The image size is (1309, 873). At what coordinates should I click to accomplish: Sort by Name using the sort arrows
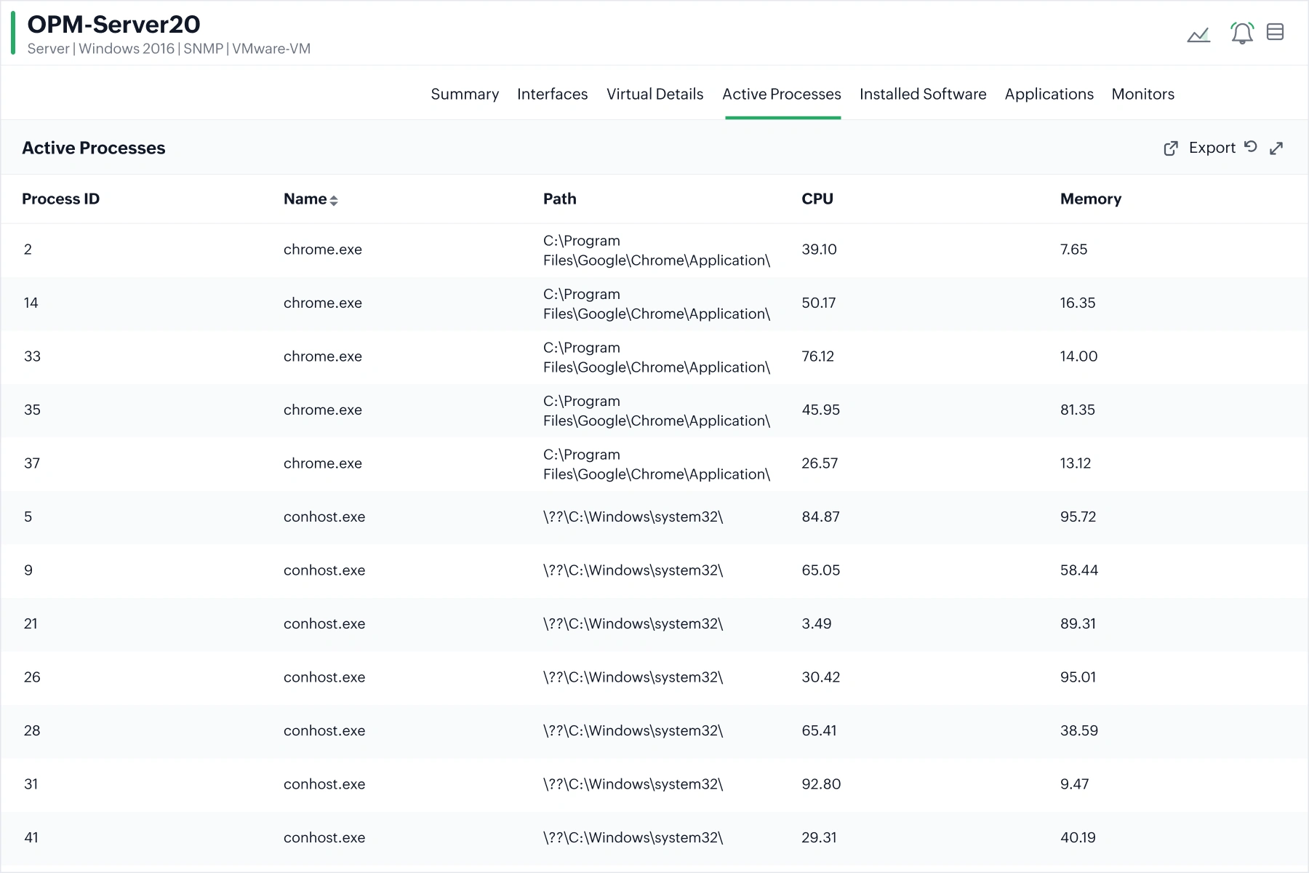[x=334, y=201]
